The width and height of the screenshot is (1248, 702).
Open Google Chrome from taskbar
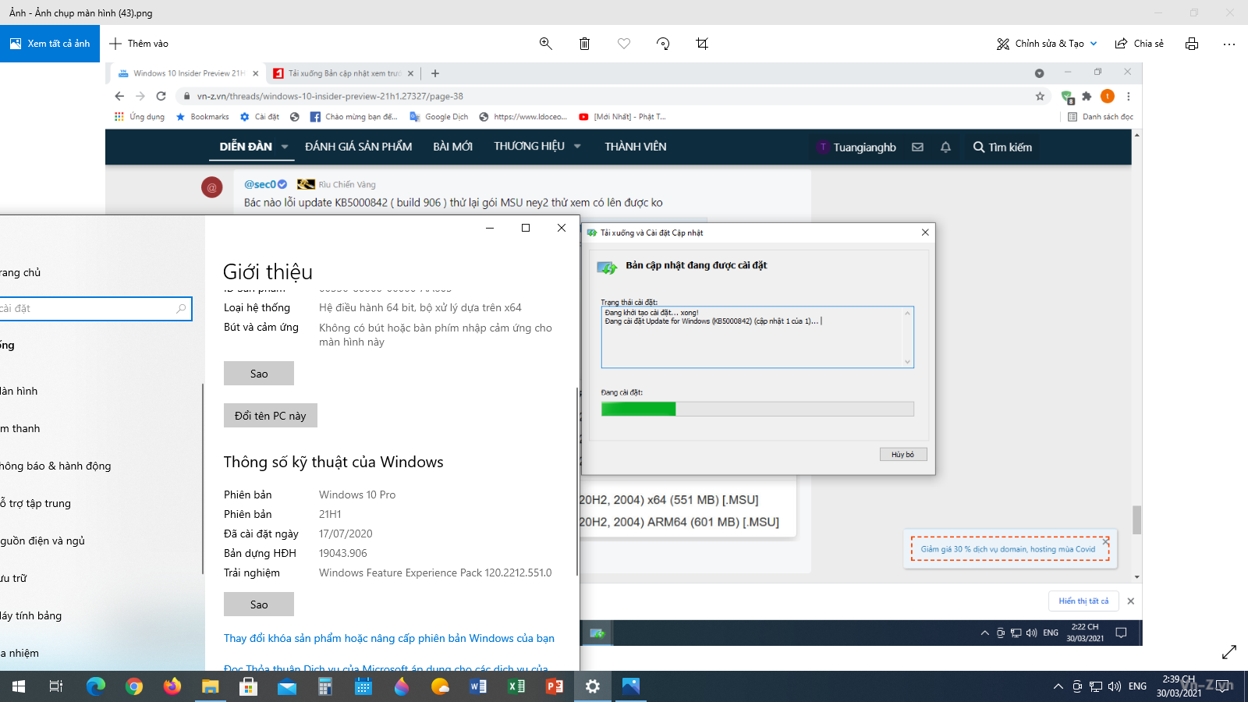coord(134,686)
